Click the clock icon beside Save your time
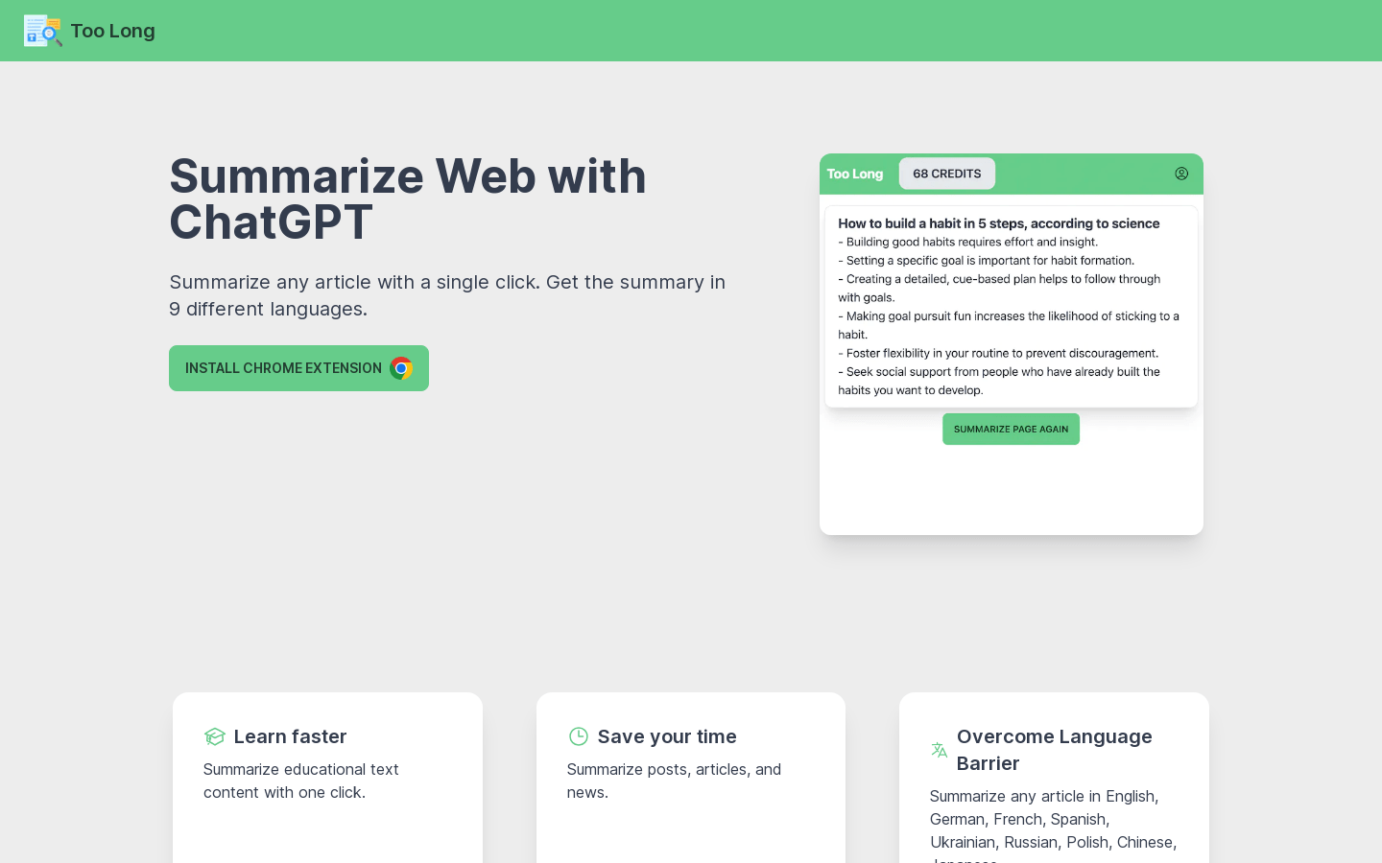Viewport: 1382px width, 863px height. 578,736
